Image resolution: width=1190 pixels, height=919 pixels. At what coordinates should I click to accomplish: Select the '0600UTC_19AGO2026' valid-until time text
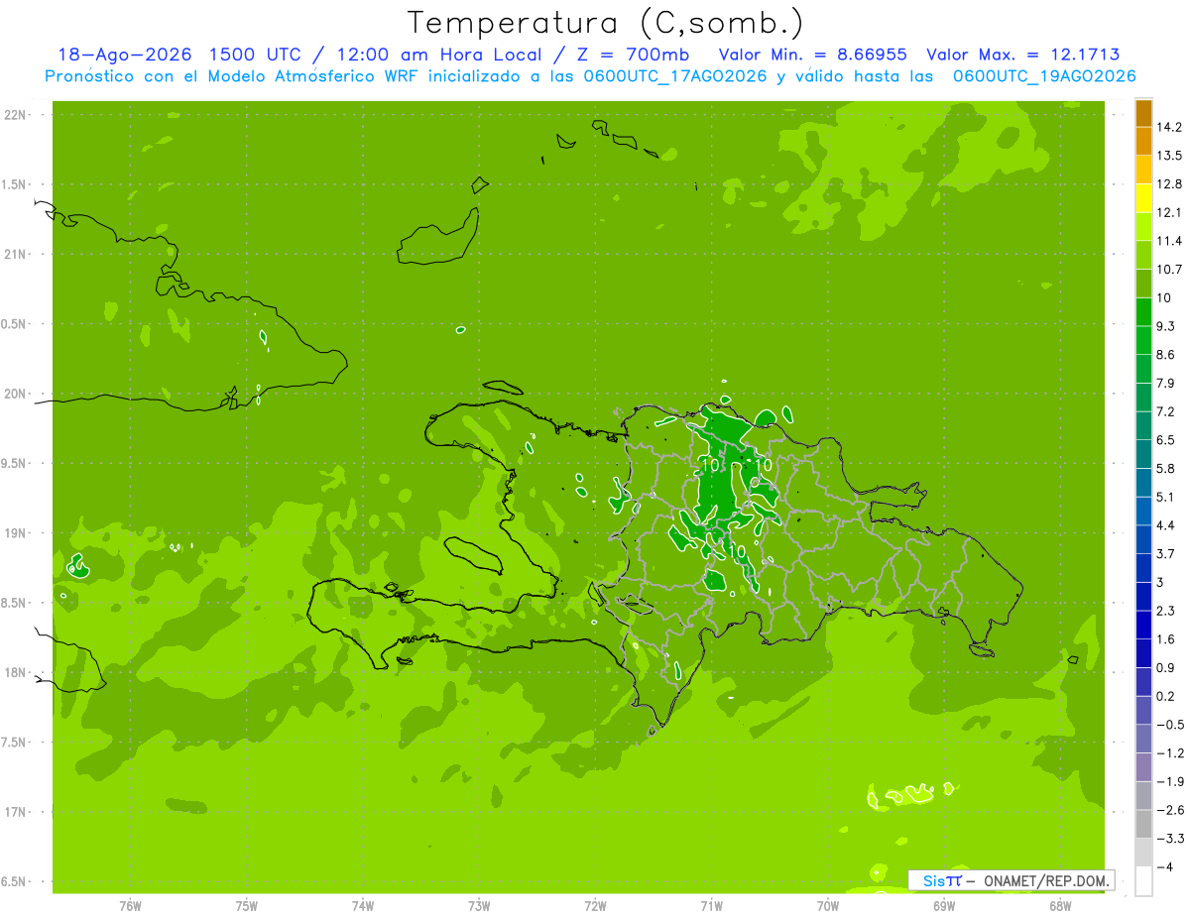pos(1043,75)
